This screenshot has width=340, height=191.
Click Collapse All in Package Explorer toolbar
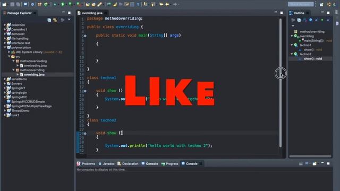[x=49, y=20]
